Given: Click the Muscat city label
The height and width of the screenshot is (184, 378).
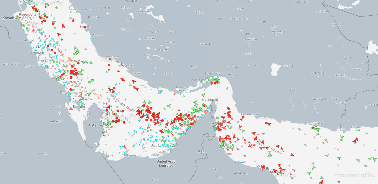Looking at the screenshot, I should [276, 172].
